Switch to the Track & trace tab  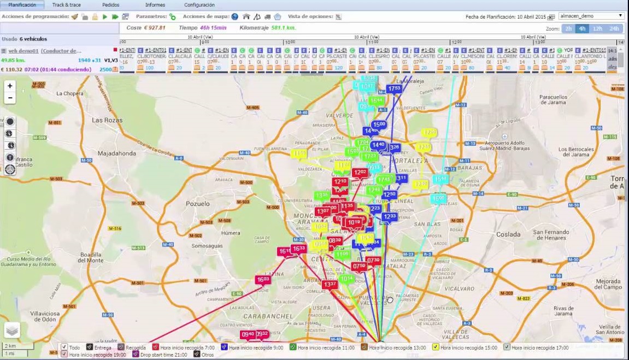tap(66, 5)
